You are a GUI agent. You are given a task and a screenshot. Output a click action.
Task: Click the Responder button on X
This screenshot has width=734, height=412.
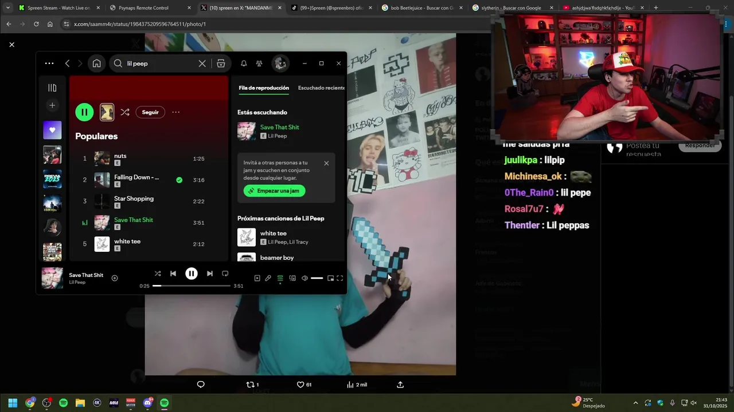coord(700,145)
